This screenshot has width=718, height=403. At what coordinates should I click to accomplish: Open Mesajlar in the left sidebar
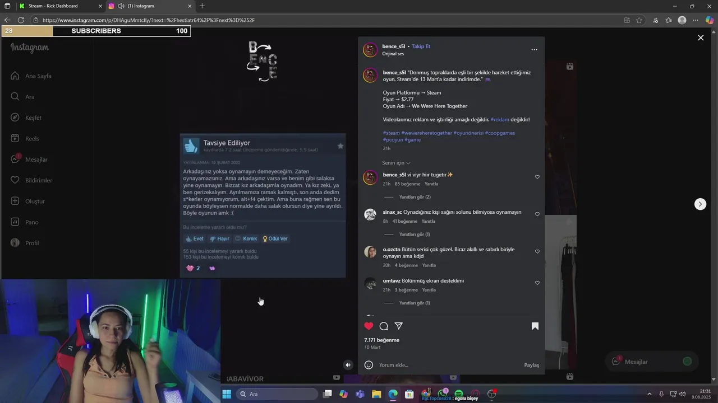coord(29,160)
